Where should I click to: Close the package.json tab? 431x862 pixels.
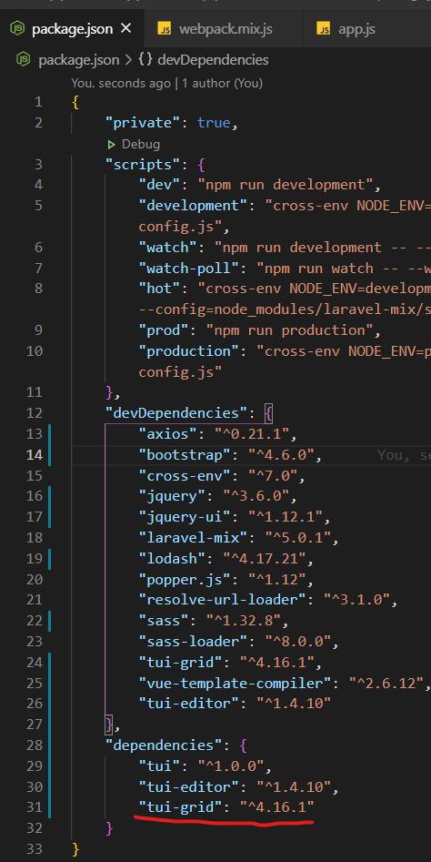pyautogui.click(x=125, y=28)
